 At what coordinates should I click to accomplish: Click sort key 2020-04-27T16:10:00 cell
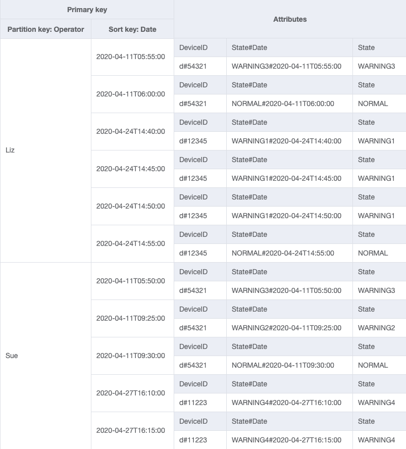coord(130,393)
